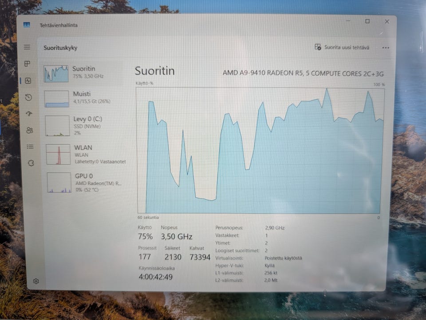The image size is (426, 320).
Task: Click the 60 sekuntia graph label
Action: (x=148, y=217)
